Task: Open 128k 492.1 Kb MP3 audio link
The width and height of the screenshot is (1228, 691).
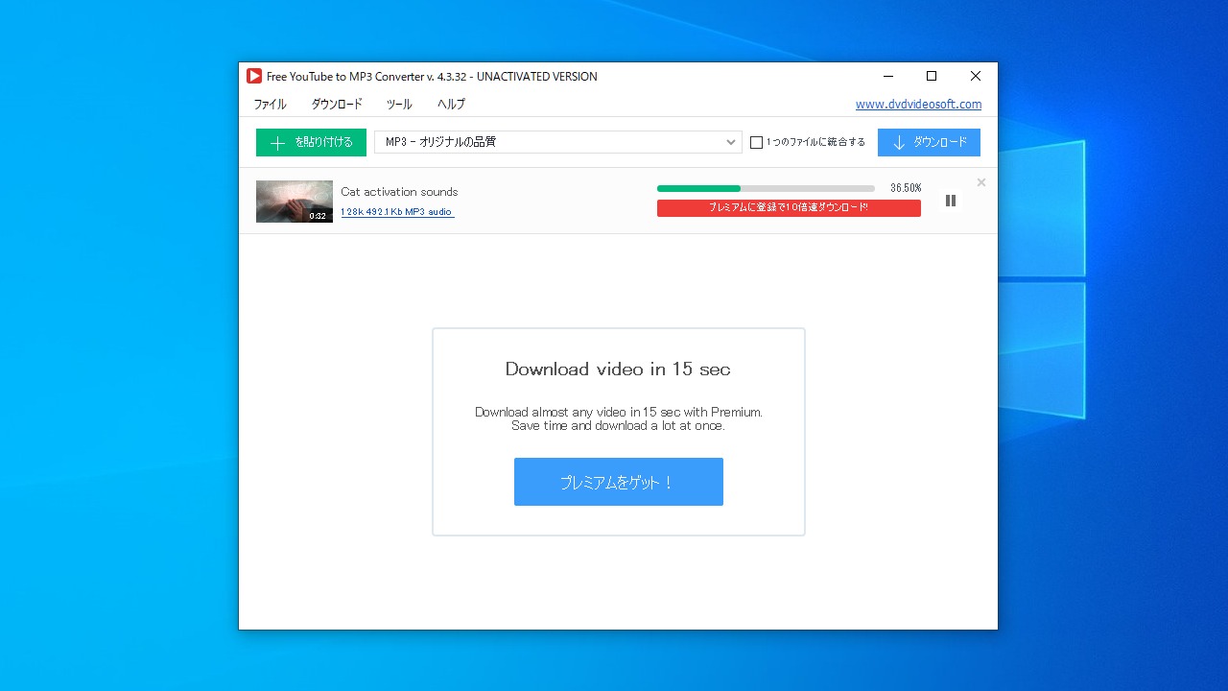Action: tap(397, 212)
